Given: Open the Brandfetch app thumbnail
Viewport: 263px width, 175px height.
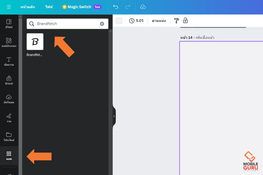Looking at the screenshot, I should tap(35, 42).
